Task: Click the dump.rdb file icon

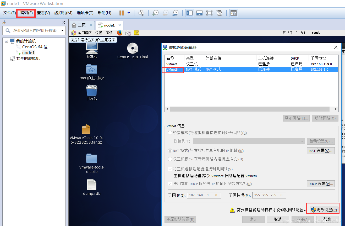Action: pyautogui.click(x=92, y=187)
